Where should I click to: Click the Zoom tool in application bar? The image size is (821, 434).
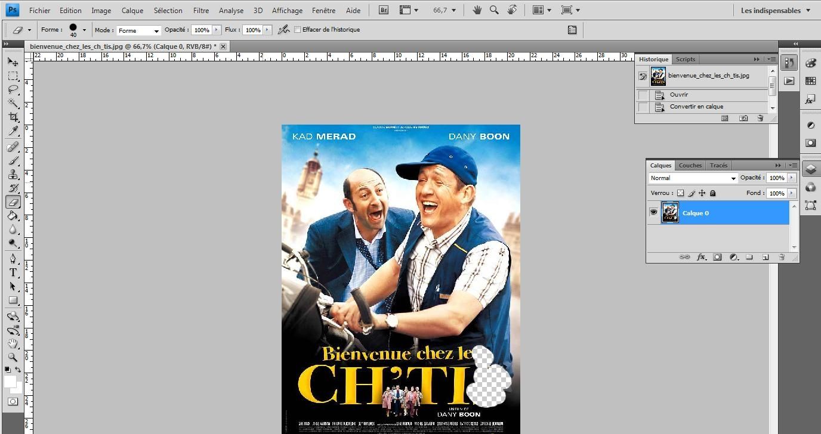[494, 10]
